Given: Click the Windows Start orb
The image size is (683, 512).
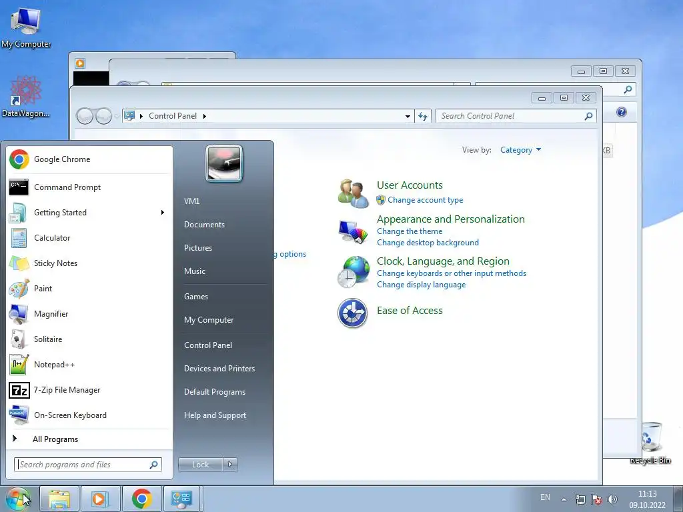Looking at the screenshot, I should coord(18,499).
